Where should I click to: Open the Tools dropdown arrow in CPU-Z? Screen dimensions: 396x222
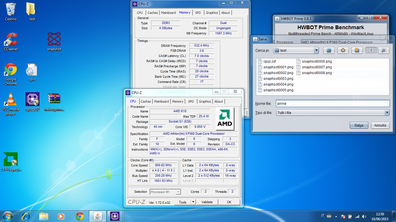pos(193,202)
